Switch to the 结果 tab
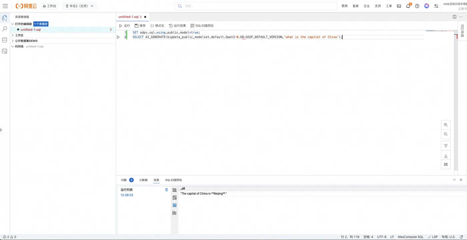Viewport: 467px width, 240px height. (x=156, y=180)
